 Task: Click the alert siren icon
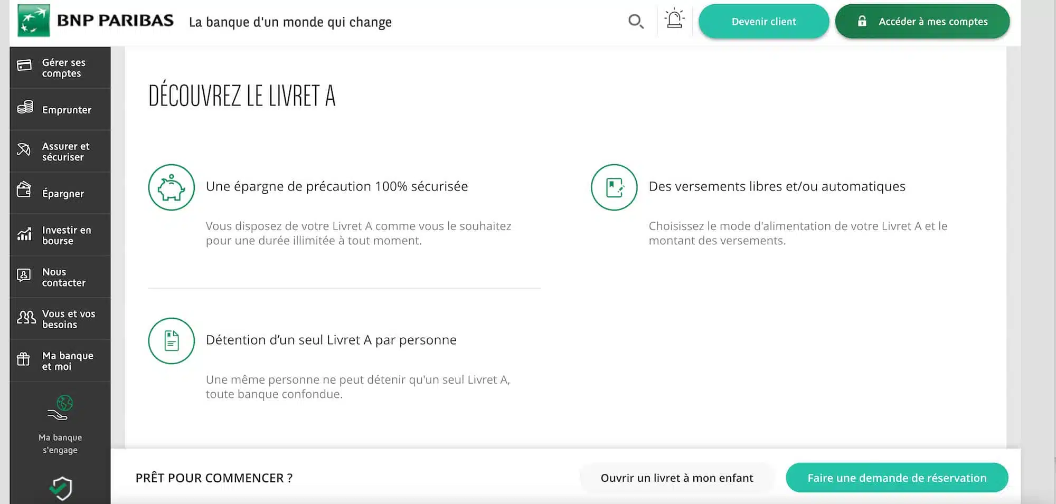click(x=674, y=20)
